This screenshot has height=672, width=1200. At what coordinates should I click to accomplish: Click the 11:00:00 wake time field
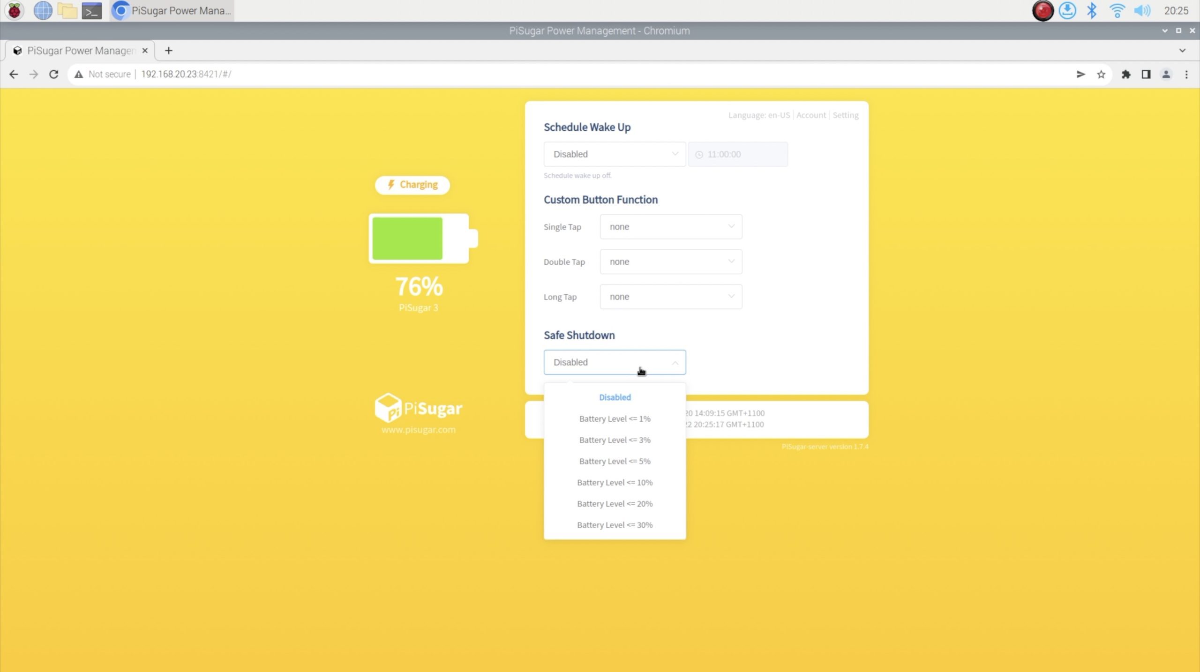point(738,154)
